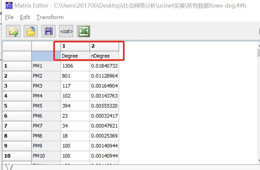
Task: Click the PM9 Degree cell showing 100
Action: (x=75, y=146)
